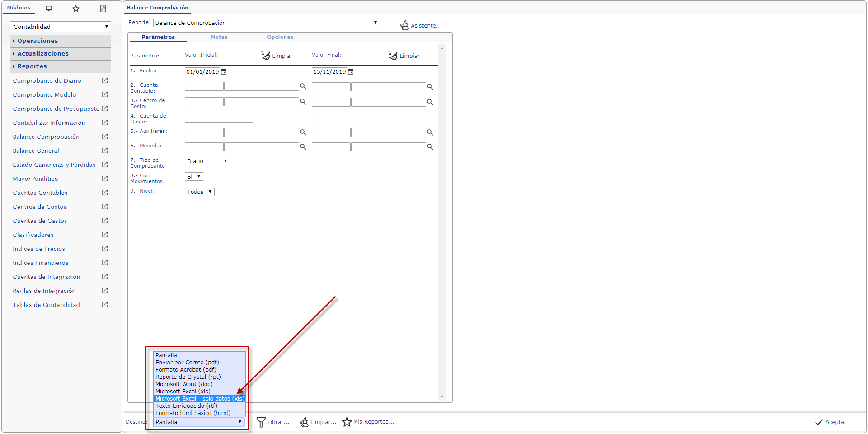868x434 pixels.
Task: Click Limpiar for Valor Inicial column
Action: [277, 56]
